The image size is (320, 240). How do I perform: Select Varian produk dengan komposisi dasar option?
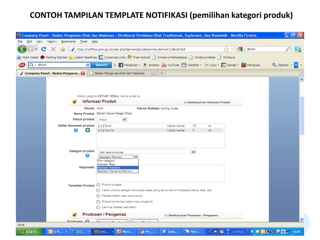pos(98,190)
